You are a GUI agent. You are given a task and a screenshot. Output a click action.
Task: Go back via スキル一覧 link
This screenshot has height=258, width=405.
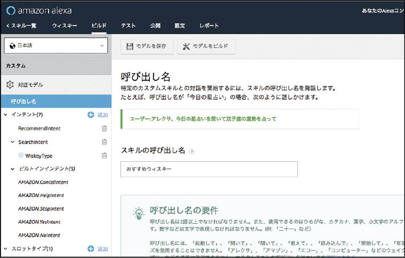(x=22, y=26)
